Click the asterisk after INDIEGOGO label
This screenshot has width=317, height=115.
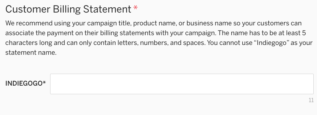click(x=44, y=83)
